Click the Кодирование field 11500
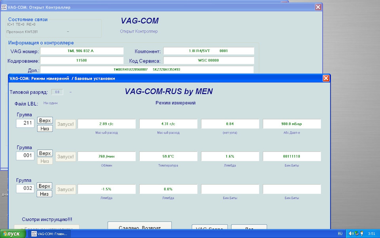The width and height of the screenshot is (380, 238). [x=82, y=60]
